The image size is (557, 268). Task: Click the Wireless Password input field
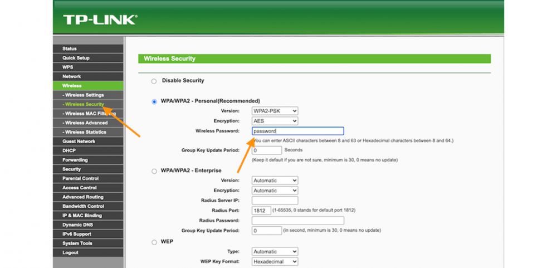297,131
